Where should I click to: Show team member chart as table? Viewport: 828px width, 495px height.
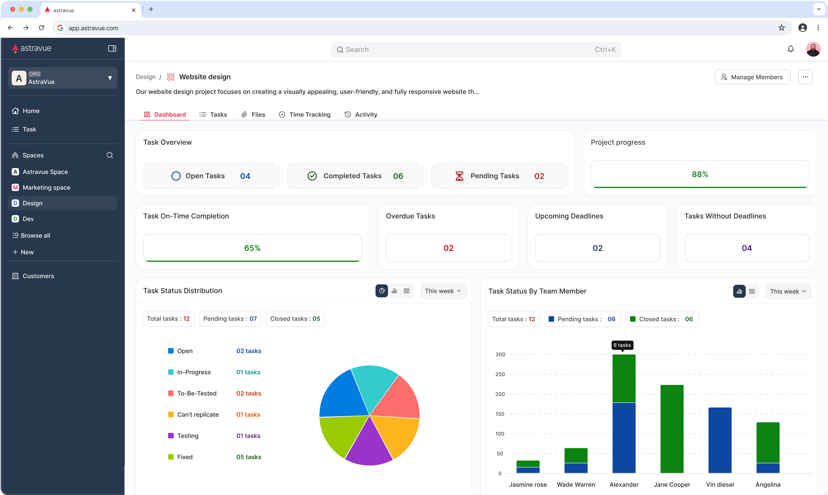click(752, 291)
